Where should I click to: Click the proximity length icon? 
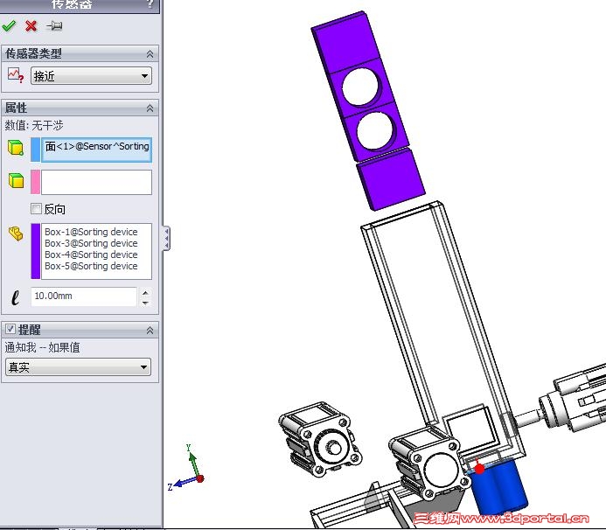(16, 297)
